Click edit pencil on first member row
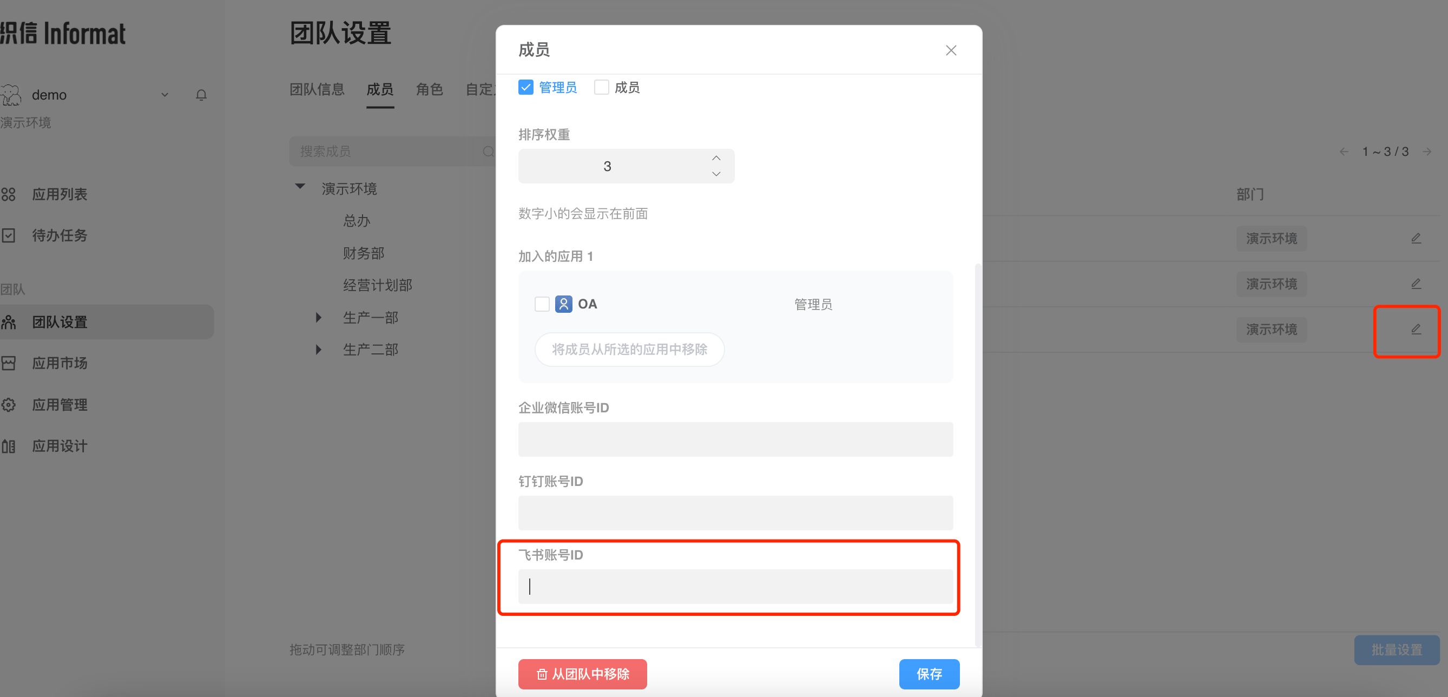This screenshot has height=697, width=1448. pyautogui.click(x=1416, y=238)
